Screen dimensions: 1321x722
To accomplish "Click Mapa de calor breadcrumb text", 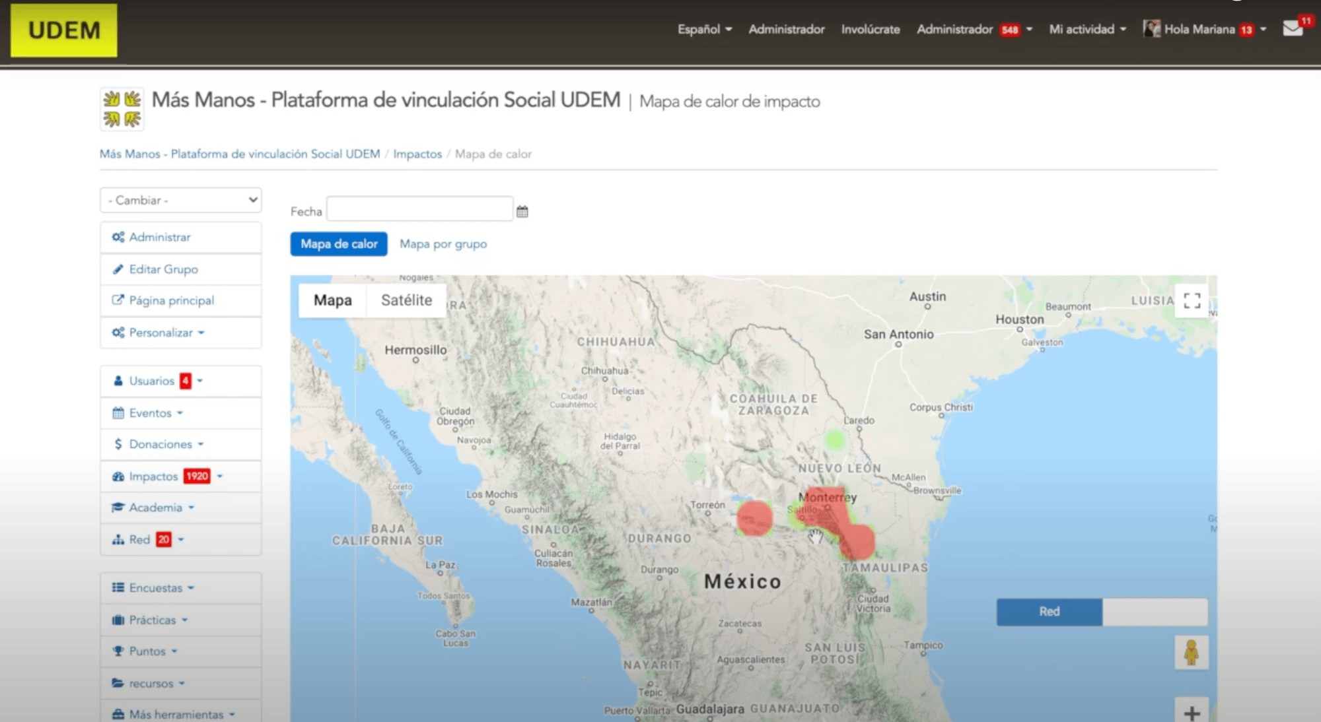I will point(493,154).
